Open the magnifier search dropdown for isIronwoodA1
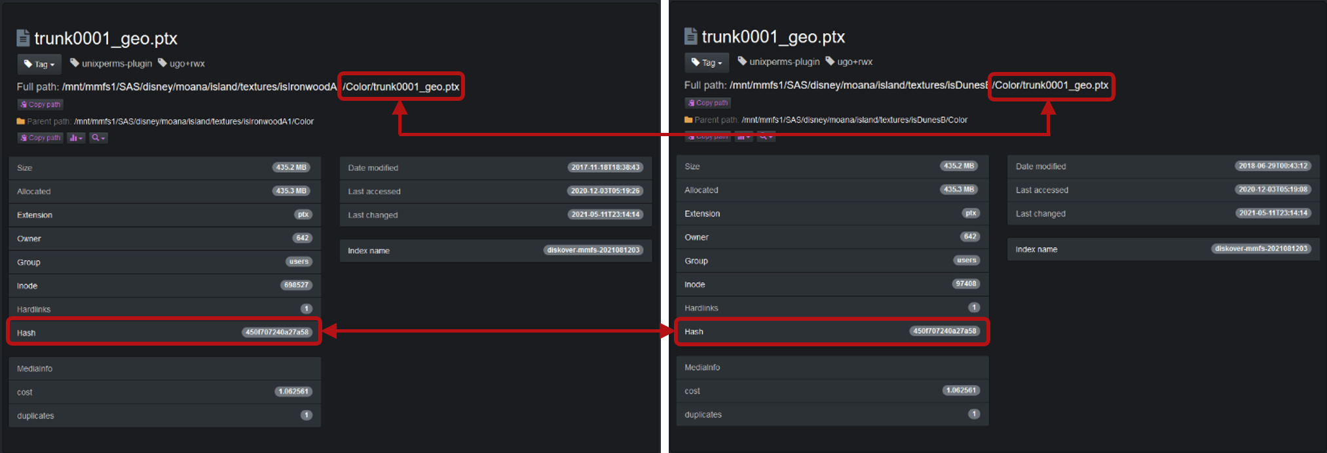Screen dimensions: 1327x453 98,138
